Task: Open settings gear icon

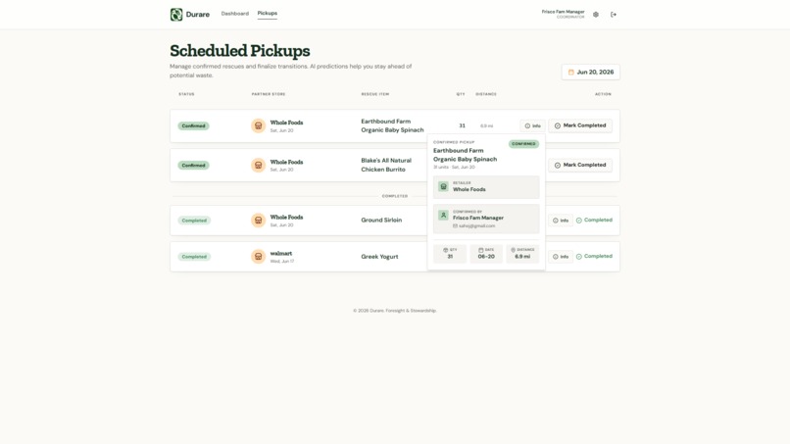Action: [x=596, y=15]
